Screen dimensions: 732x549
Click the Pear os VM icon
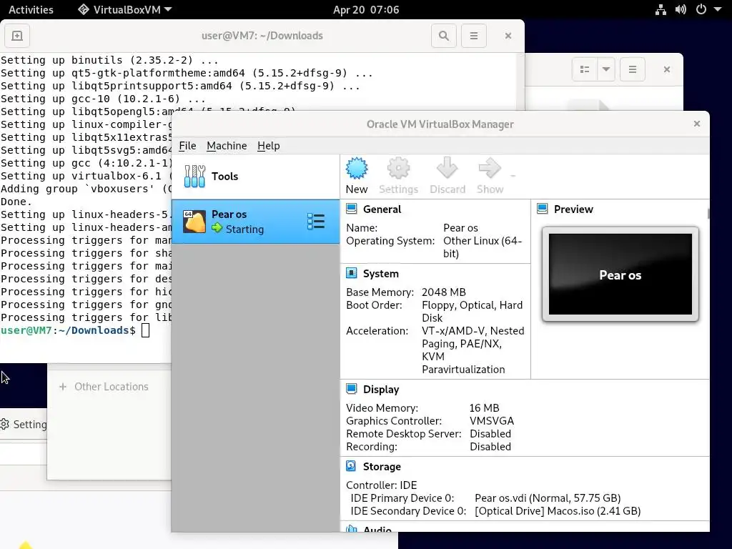194,222
